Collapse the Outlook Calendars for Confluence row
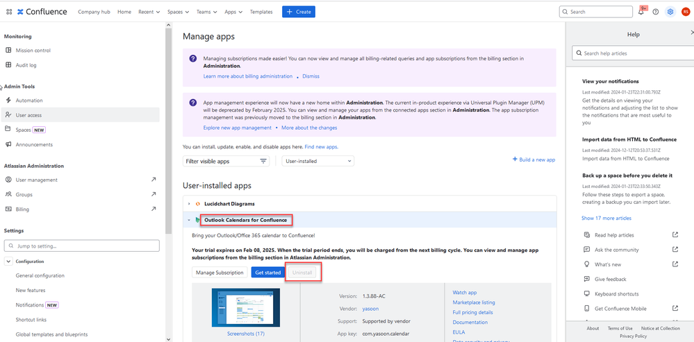This screenshot has height=342, width=694. (x=189, y=220)
